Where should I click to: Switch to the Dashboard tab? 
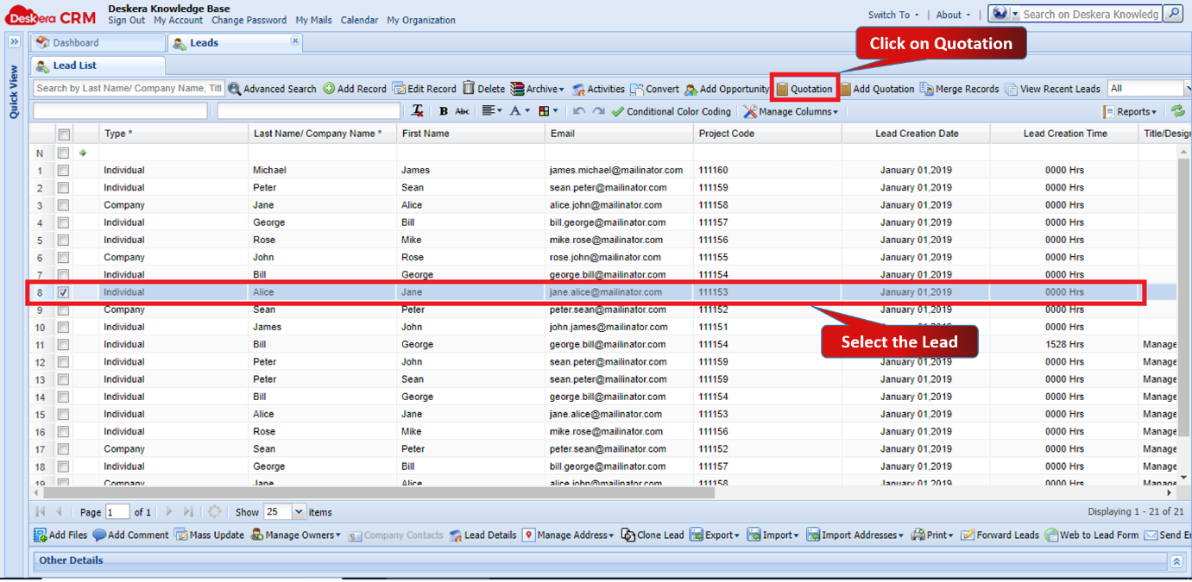click(76, 43)
